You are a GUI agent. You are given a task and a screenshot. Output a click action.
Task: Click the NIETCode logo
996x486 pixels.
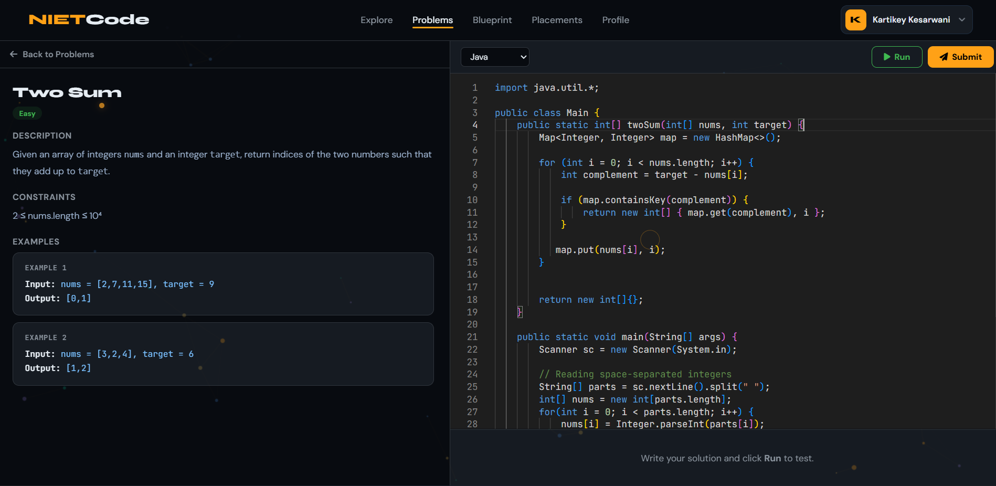pos(89,20)
